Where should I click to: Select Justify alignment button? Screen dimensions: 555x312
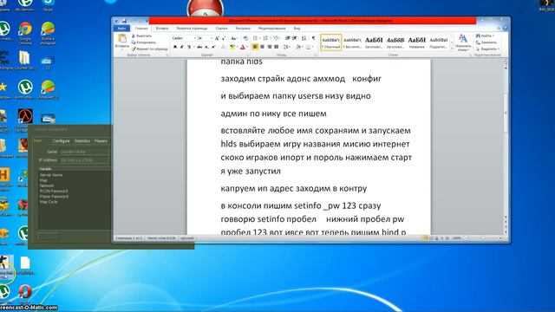tap(277, 47)
